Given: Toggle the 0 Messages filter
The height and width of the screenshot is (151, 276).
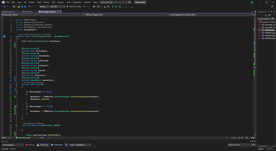Looking at the screenshot, I should pyautogui.click(x=57, y=145).
